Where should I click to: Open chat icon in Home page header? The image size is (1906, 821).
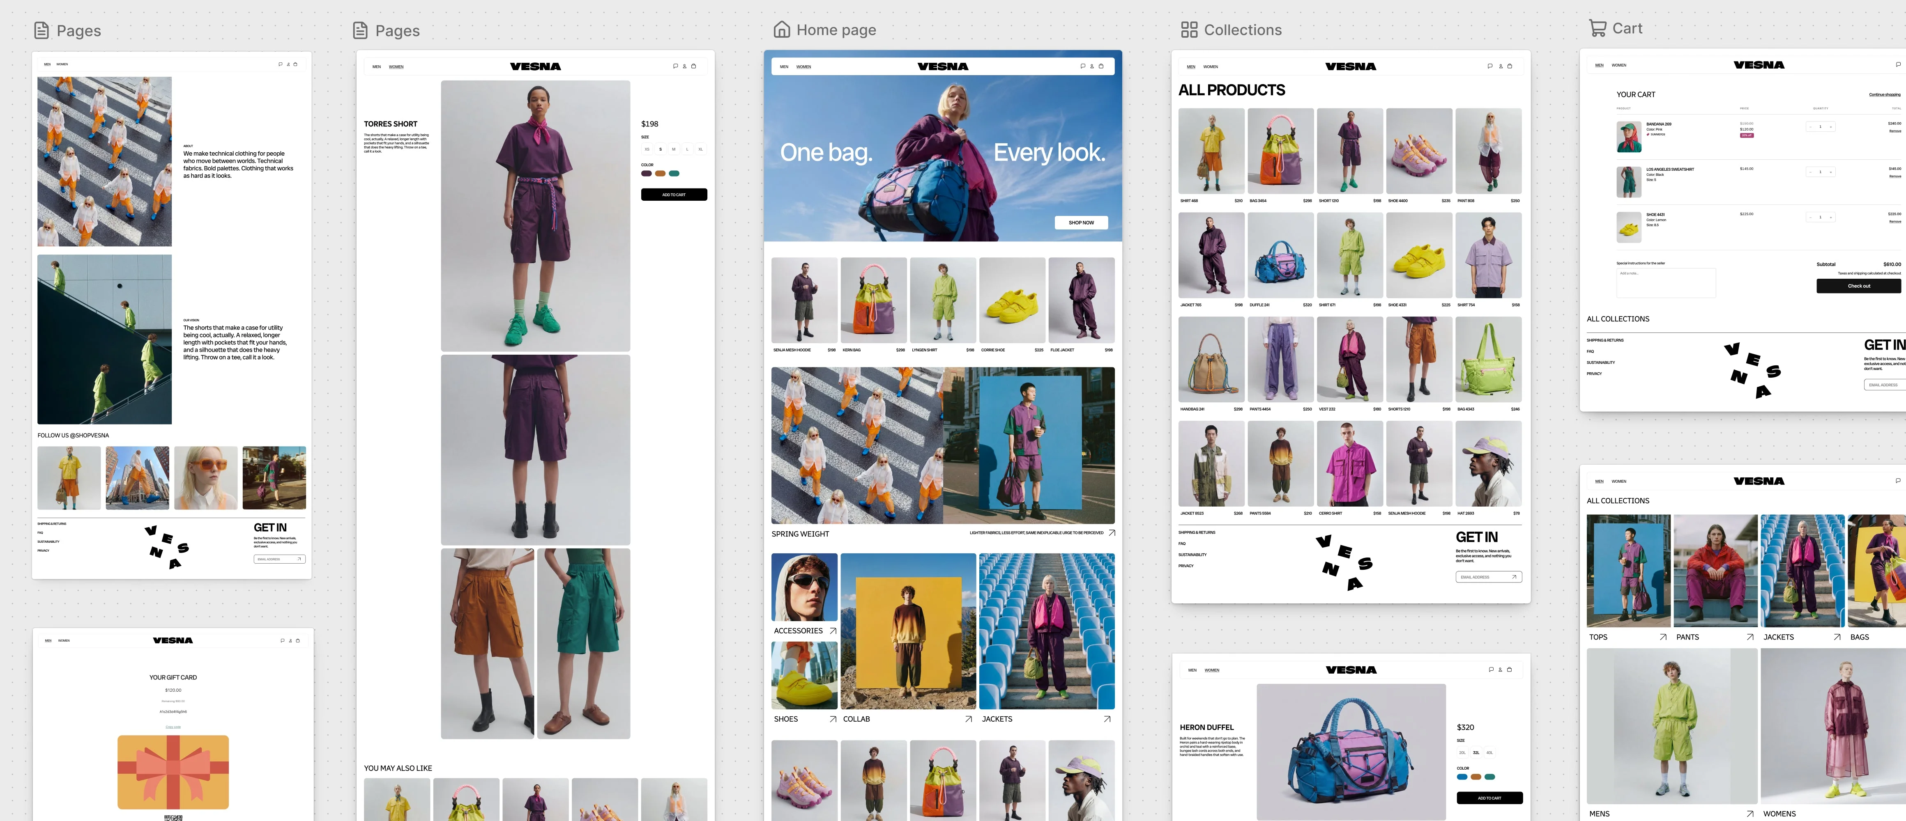coord(1082,66)
